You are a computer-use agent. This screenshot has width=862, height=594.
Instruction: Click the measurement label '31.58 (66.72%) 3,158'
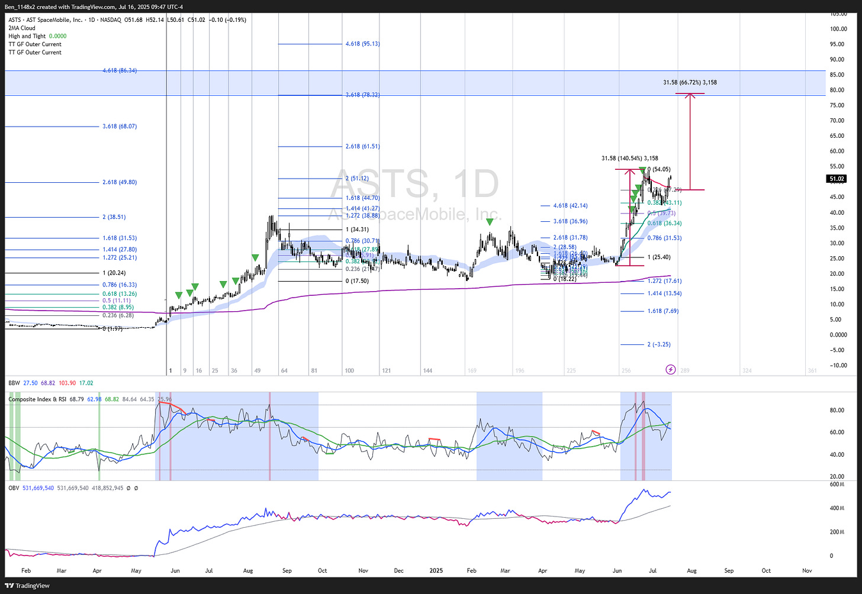coord(690,82)
